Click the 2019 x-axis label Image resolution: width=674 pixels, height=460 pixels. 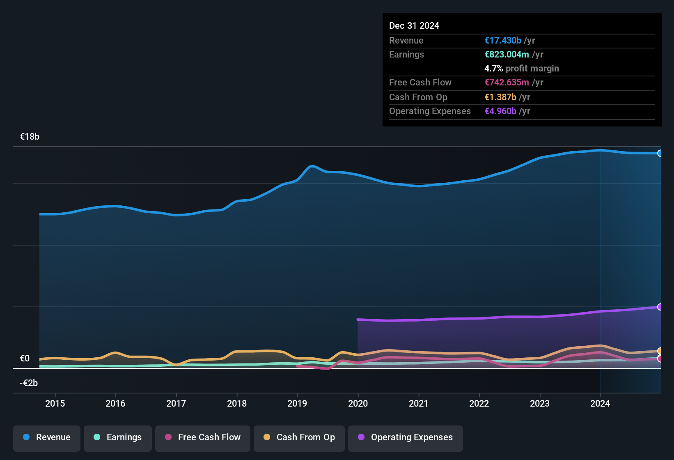[297, 403]
